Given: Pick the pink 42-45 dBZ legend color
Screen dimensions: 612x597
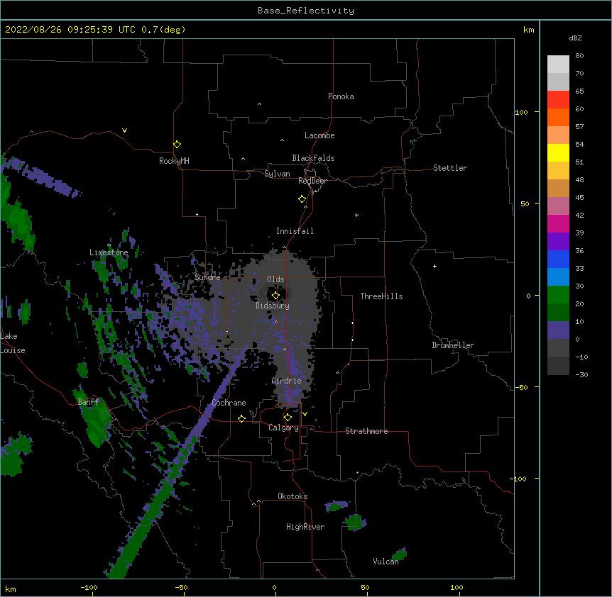Looking at the screenshot, I should click(558, 206).
